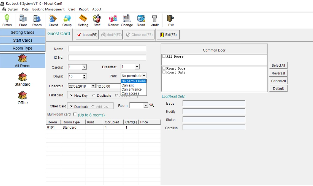This screenshot has height=186, width=313.
Task: Choose 'Can entrance' in Park dropdown list
Action: (132, 89)
